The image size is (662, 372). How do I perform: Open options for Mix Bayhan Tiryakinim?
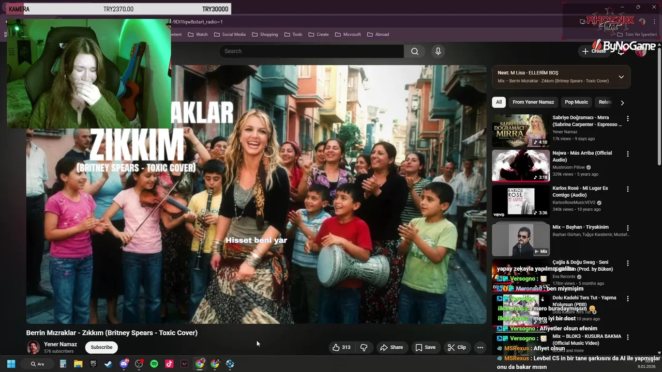(x=628, y=228)
